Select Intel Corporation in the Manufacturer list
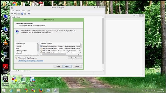The width and height of the screenshot is (166, 93). (x=21, y=51)
